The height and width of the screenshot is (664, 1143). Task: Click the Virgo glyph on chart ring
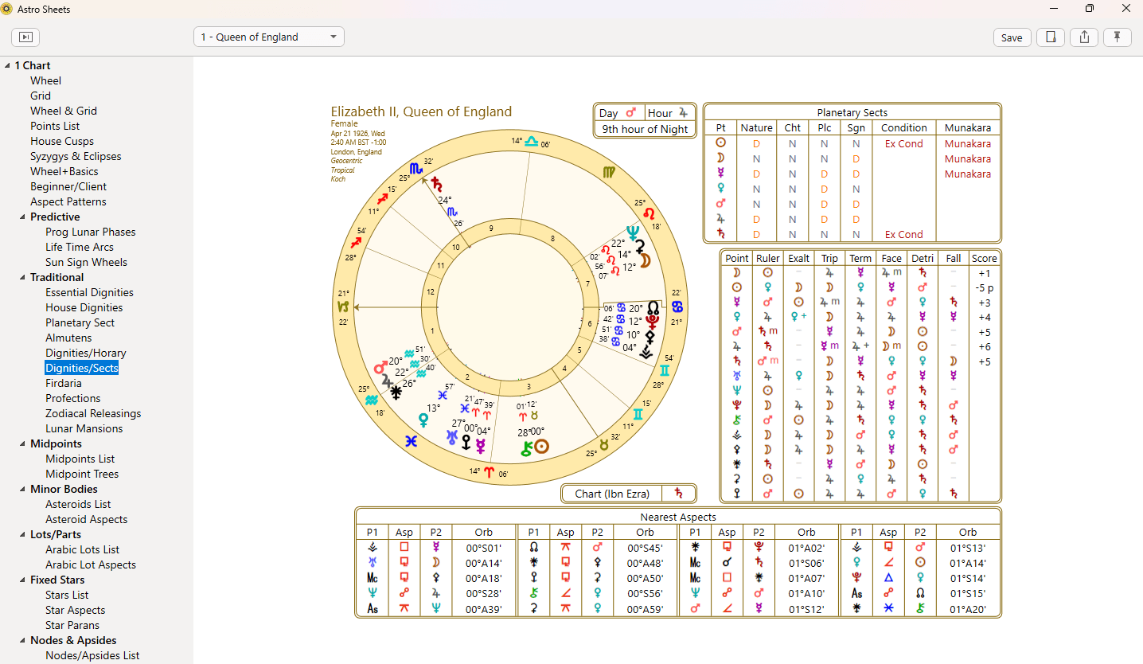608,171
